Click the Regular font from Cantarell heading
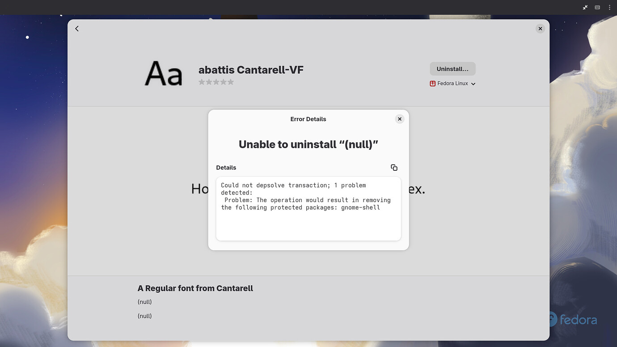 tap(195, 288)
